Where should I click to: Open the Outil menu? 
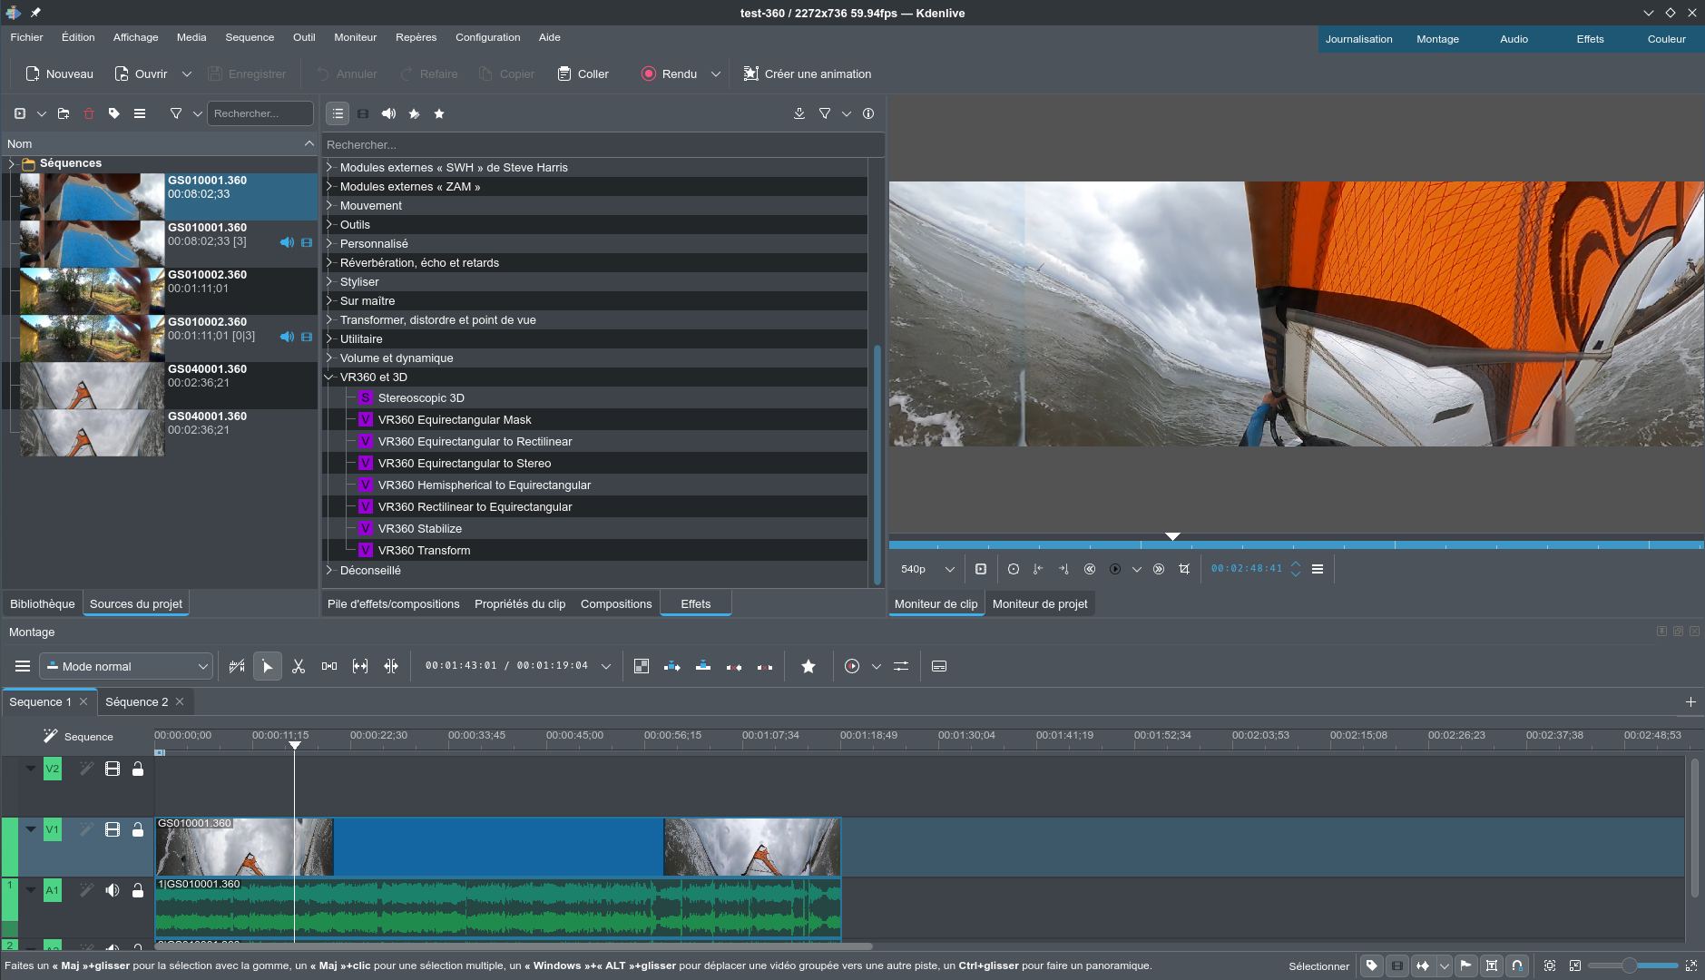coord(304,37)
